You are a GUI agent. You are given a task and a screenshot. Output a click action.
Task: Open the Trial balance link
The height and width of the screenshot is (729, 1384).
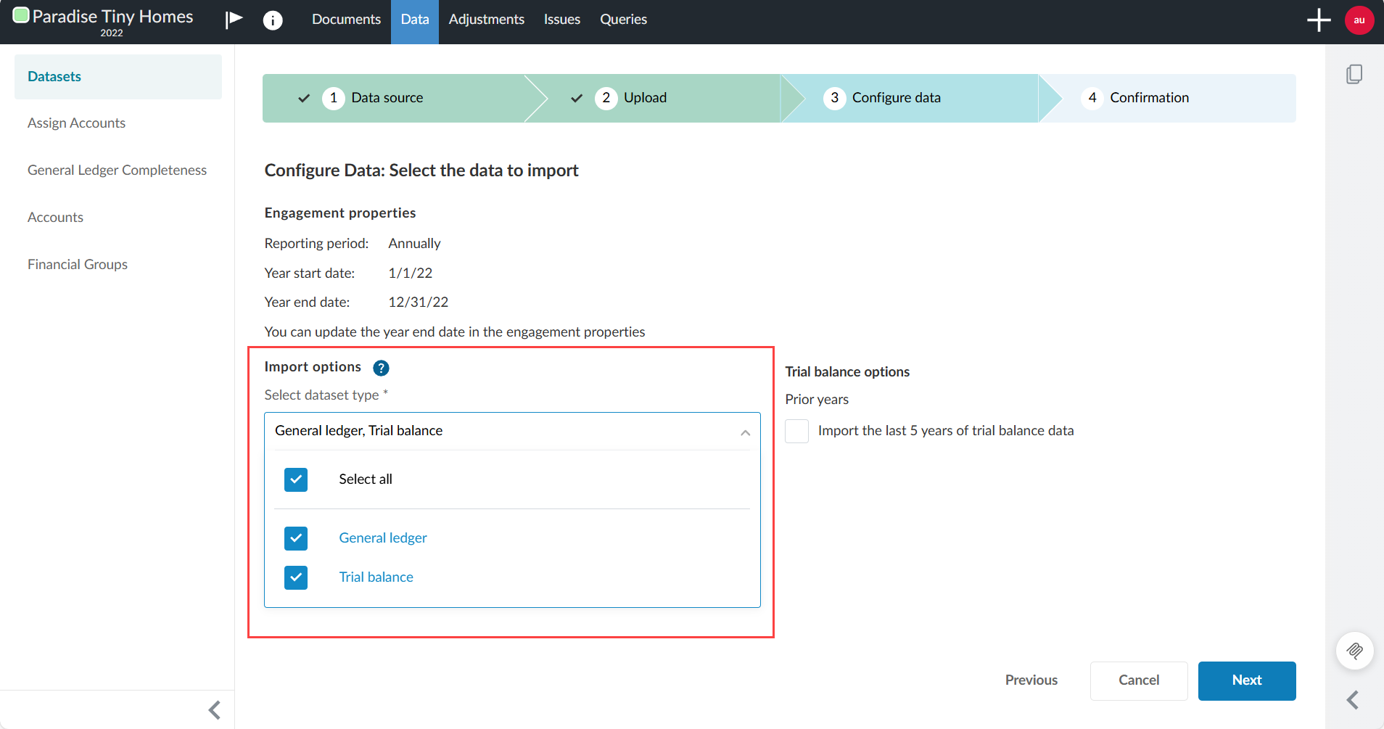(x=375, y=577)
